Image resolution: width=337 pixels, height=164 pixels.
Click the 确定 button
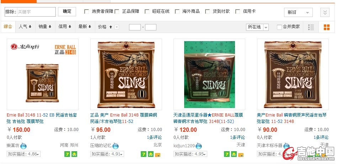[67, 12]
